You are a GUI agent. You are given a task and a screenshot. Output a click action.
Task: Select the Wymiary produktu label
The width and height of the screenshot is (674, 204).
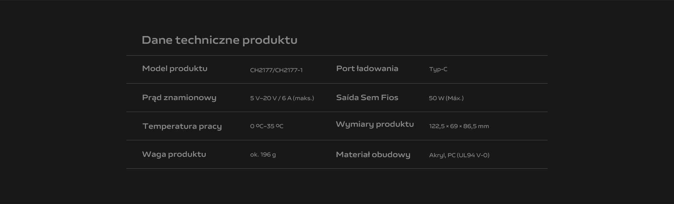click(x=375, y=124)
